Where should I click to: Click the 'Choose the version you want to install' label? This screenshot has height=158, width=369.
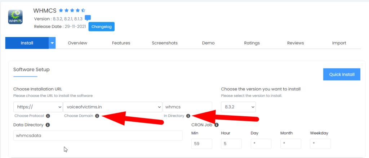pyautogui.click(x=261, y=89)
